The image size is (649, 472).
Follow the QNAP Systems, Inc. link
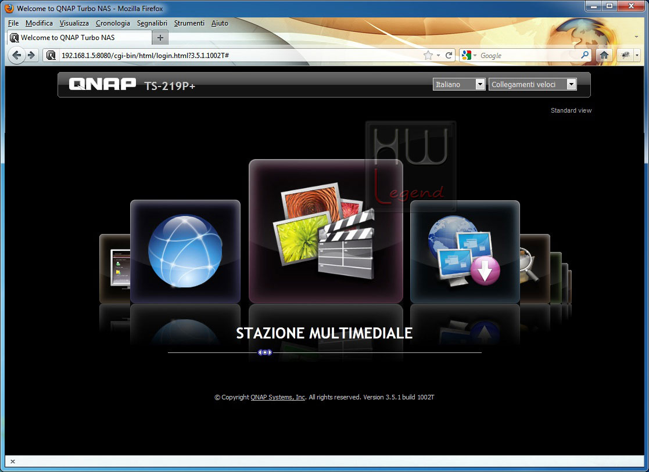click(x=278, y=397)
